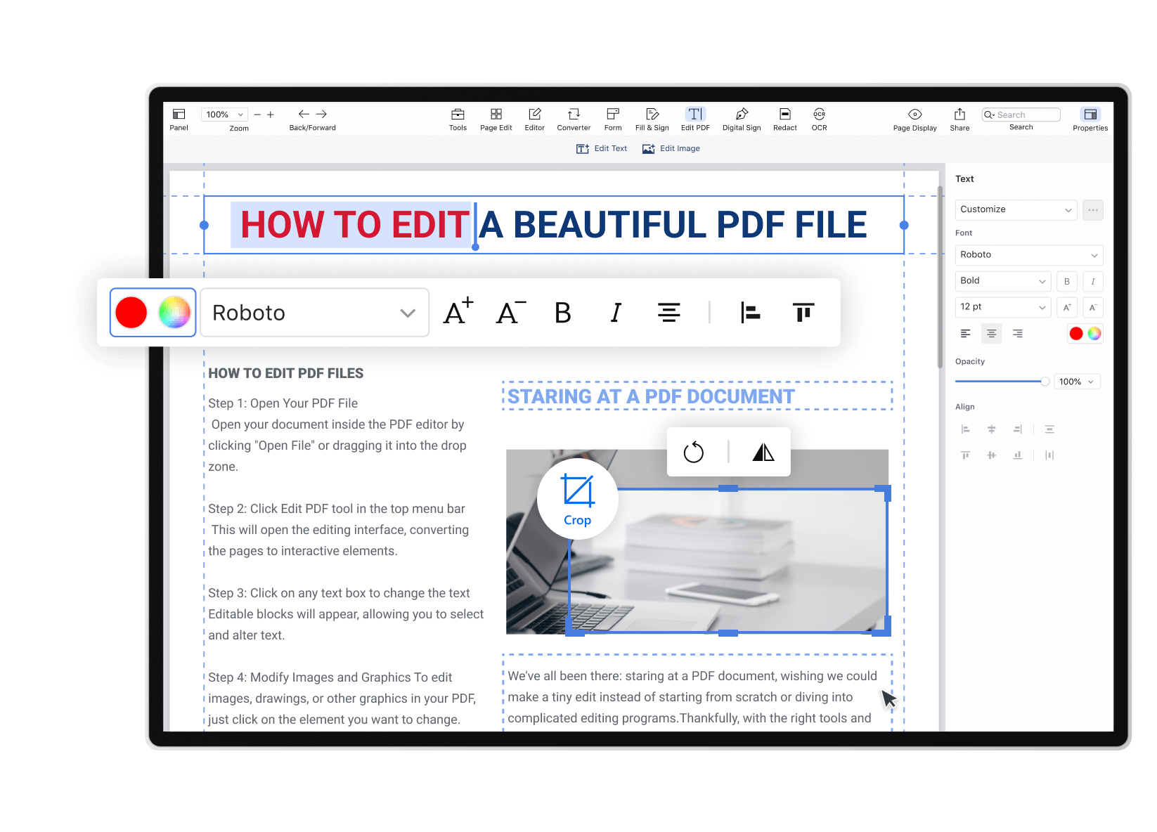Toggle Italic in the floating toolbar
Viewport: 1157px width, 832px height.
(616, 313)
